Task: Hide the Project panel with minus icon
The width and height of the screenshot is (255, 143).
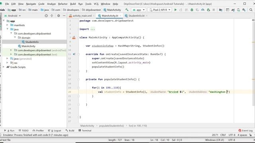Action: pyautogui.click(x=64, y=15)
